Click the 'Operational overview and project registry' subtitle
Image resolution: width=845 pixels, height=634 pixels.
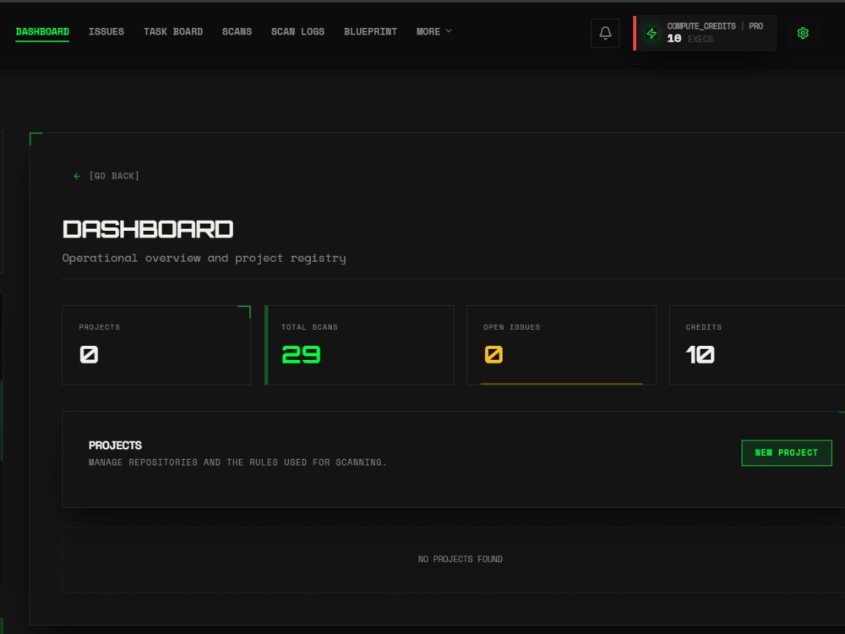point(204,258)
